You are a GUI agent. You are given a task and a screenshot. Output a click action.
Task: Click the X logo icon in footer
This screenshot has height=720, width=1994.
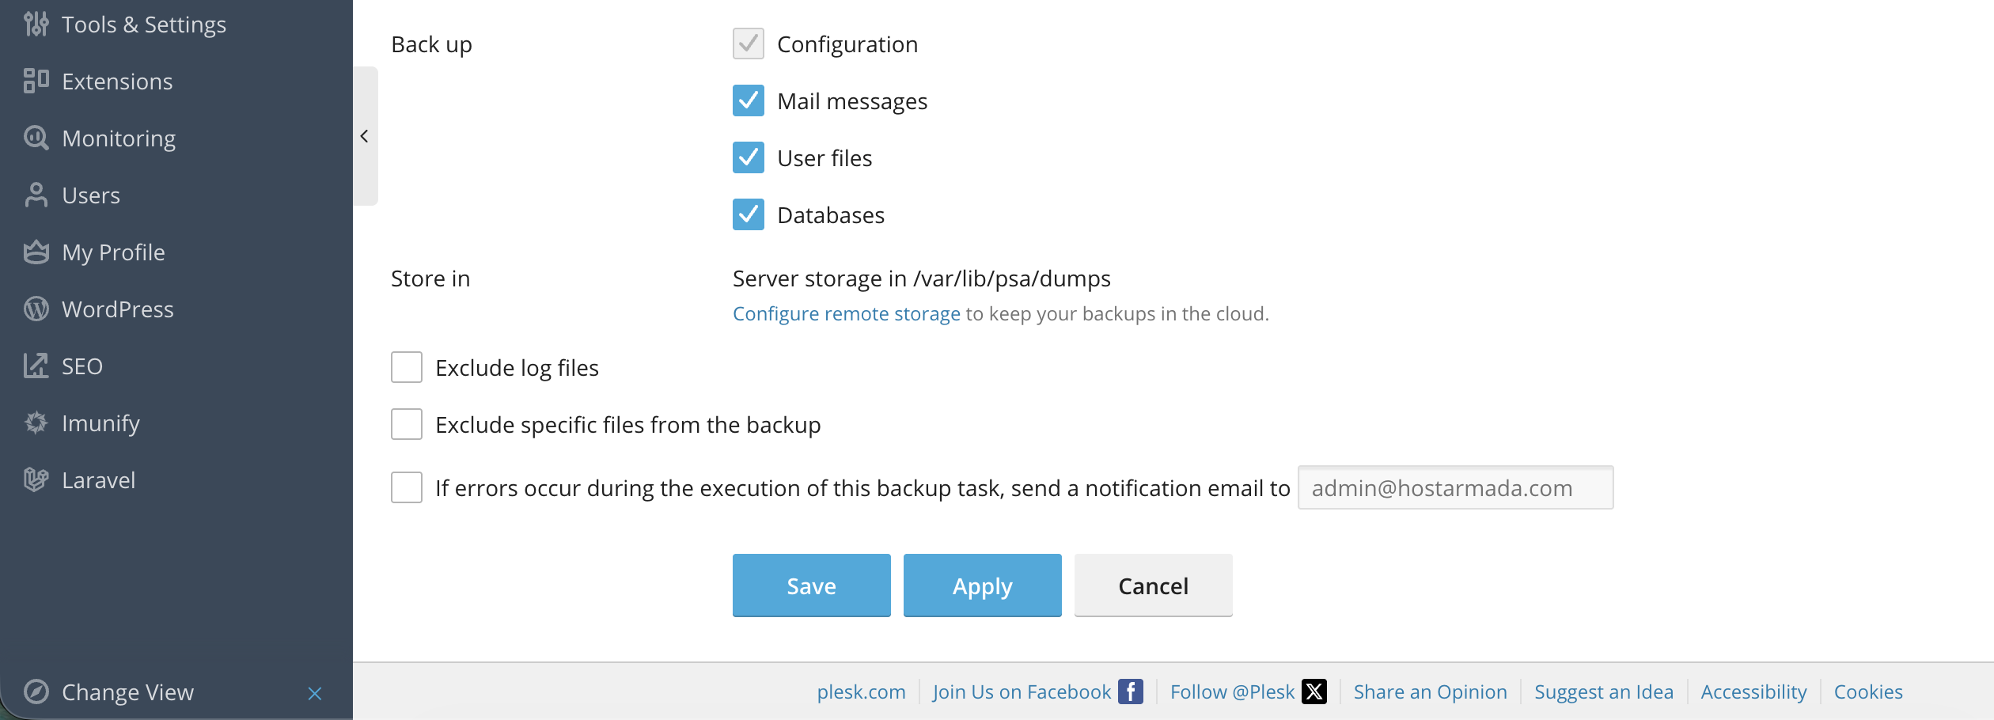point(1314,692)
